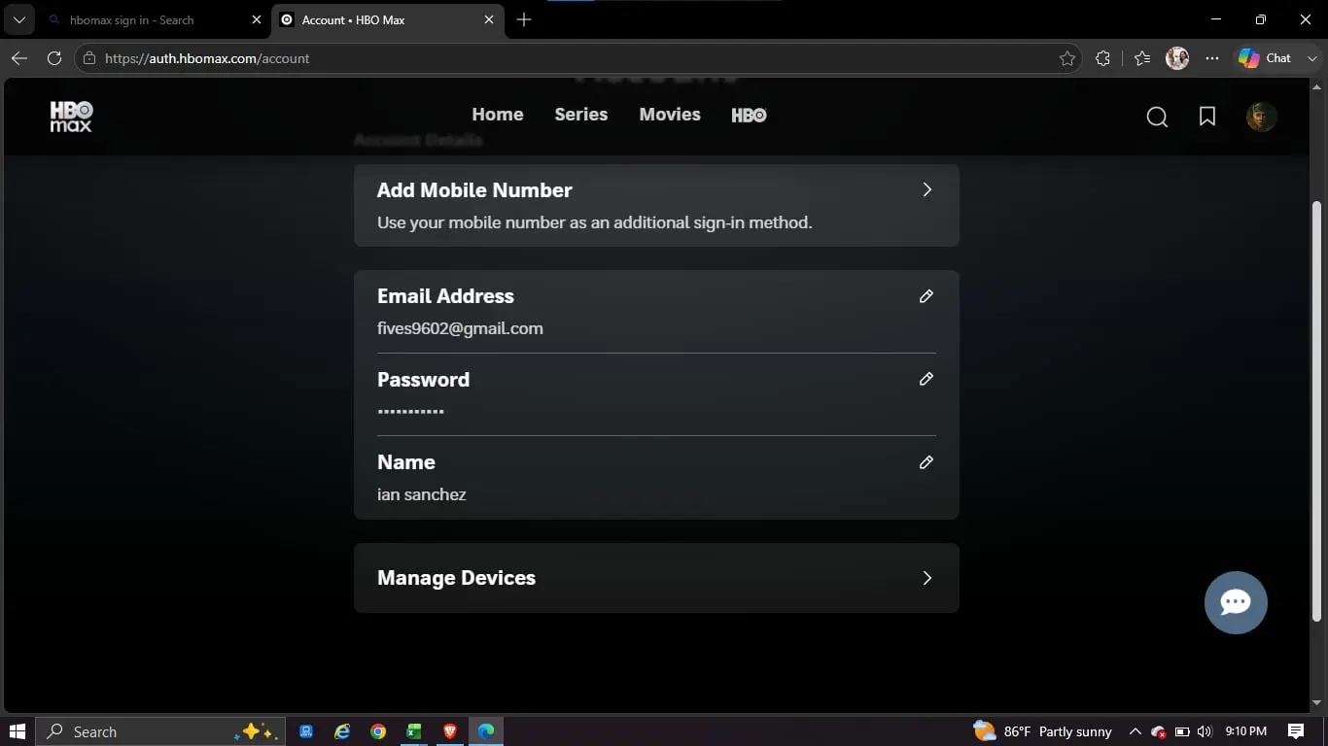Open a new browser tab
Screen dimensions: 1328x746
point(524,19)
